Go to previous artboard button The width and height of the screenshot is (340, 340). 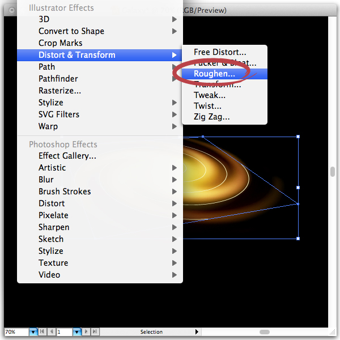pyautogui.click(x=52, y=331)
